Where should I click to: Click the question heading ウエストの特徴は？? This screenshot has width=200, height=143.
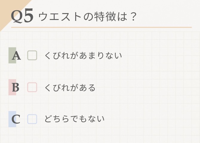pyautogui.click(x=87, y=17)
